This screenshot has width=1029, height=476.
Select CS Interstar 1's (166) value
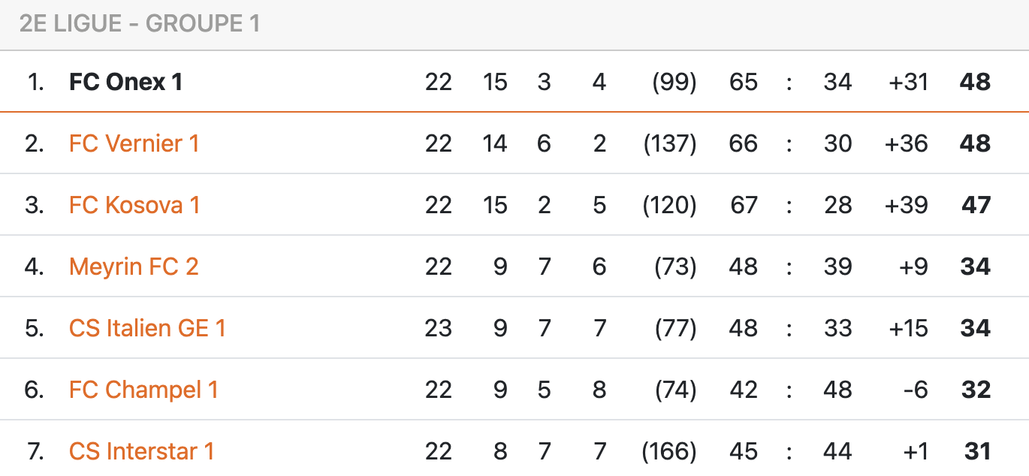[669, 451]
